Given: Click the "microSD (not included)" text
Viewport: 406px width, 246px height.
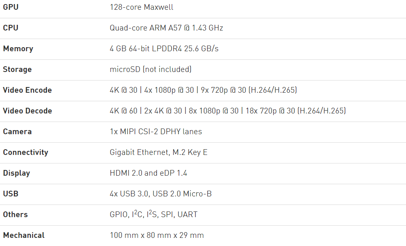Looking at the screenshot, I should (x=151, y=70).
